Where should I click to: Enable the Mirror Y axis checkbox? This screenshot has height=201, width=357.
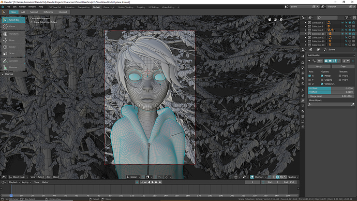309,80
